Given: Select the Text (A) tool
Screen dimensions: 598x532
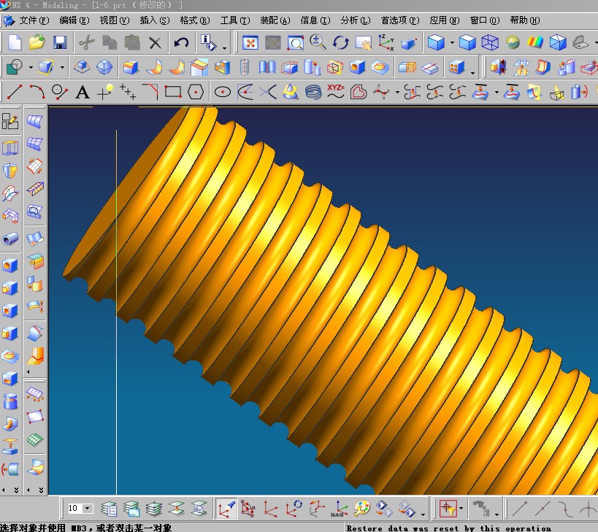Looking at the screenshot, I should tap(82, 92).
